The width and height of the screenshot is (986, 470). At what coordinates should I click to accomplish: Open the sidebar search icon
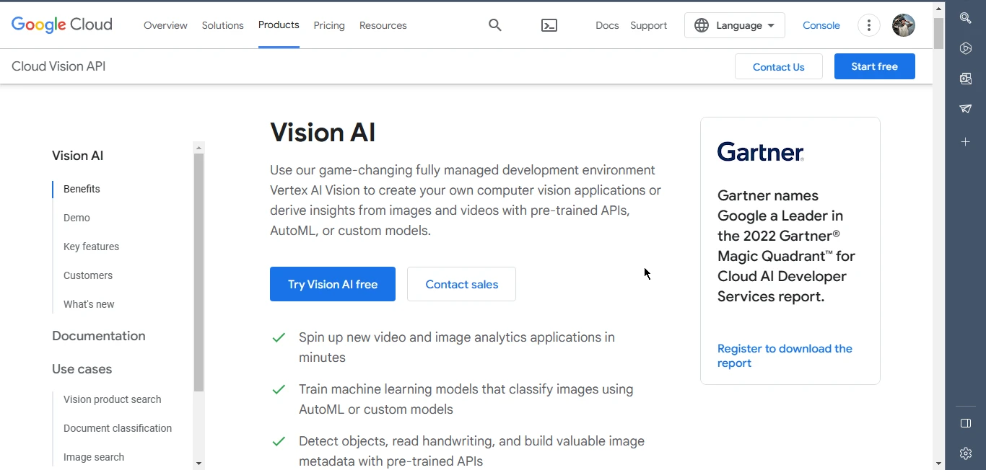point(965,18)
